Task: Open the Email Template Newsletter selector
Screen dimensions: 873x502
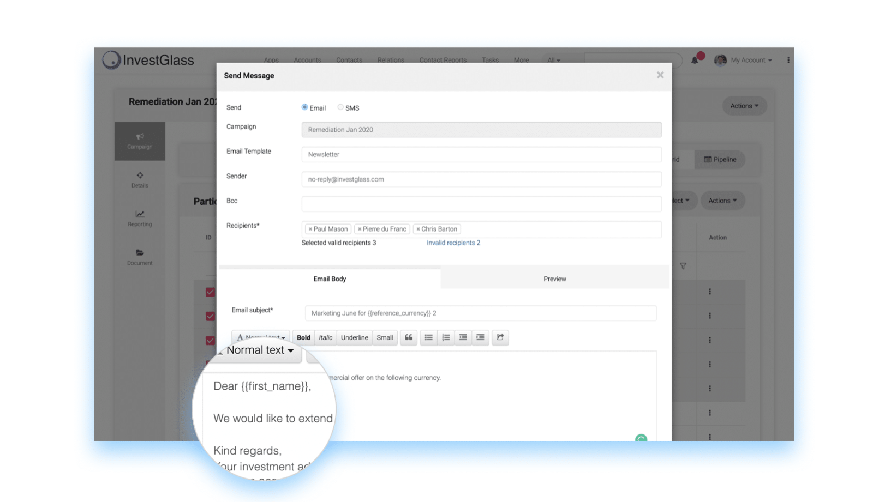Action: (x=481, y=154)
